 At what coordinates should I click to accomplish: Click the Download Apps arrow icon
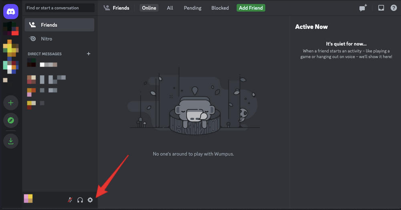point(11,141)
